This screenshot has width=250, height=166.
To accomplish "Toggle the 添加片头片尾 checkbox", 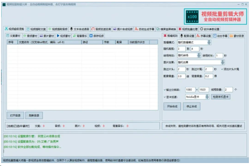I will (222, 69).
